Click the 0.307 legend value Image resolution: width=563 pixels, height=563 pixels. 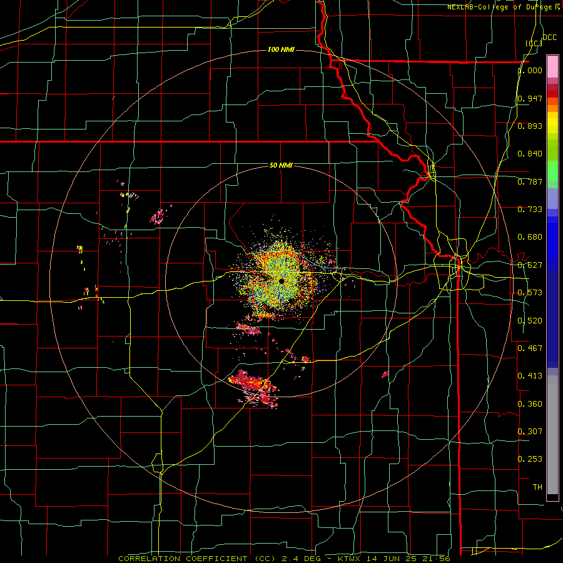tap(530, 432)
